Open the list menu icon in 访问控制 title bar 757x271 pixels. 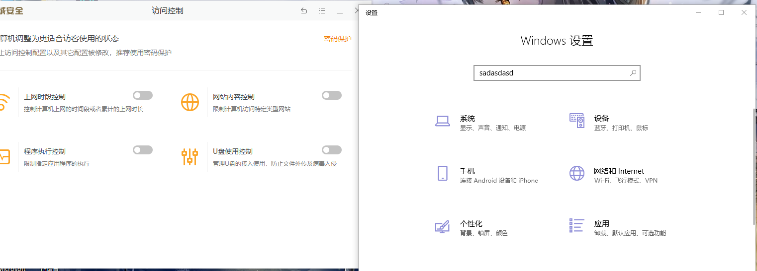click(322, 11)
